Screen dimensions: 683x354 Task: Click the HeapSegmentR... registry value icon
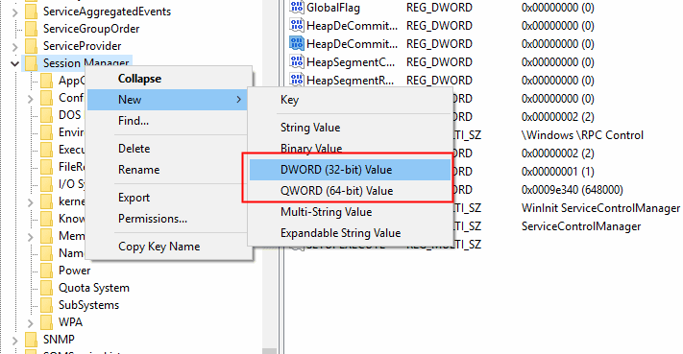coord(297,80)
